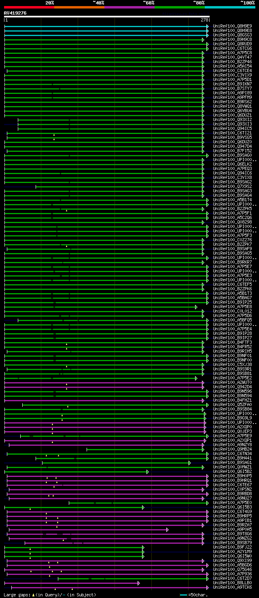259x598 pixels.
Task: Click the white query sequence ruler bar
Action: [x=107, y=17]
